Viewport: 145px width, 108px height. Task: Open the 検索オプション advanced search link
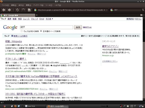[87, 27]
